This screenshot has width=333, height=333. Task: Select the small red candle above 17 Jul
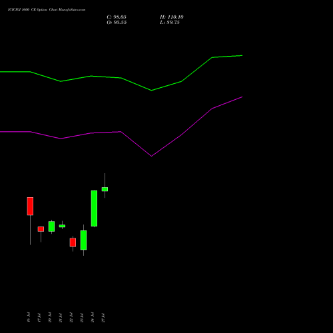point(41,229)
